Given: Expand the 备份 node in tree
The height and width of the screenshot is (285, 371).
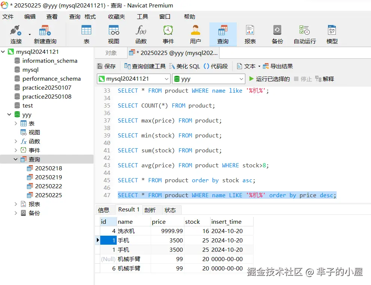Looking at the screenshot, I should point(16,213).
